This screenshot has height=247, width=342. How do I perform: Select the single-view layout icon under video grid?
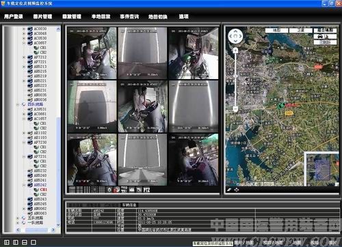coord(72,190)
